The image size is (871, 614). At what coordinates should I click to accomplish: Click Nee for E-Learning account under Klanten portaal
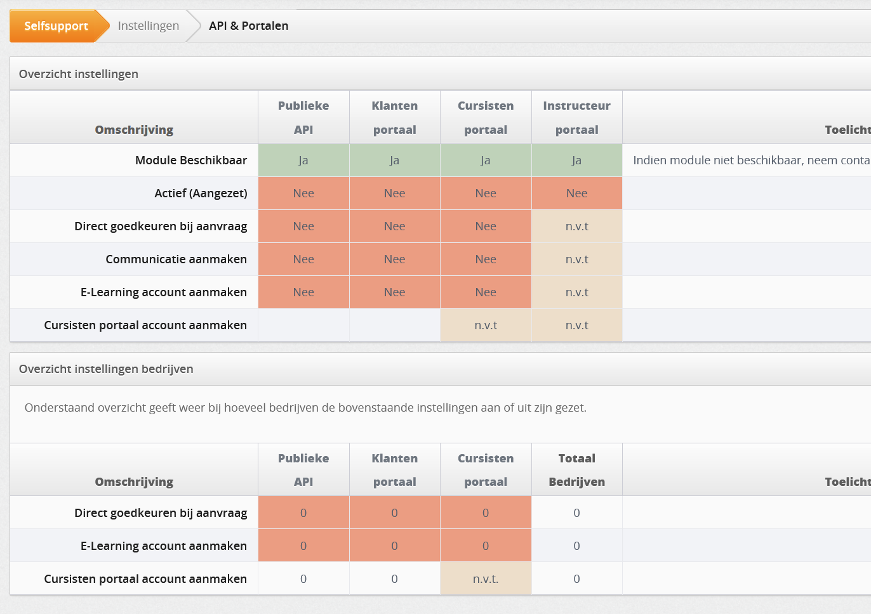[x=394, y=292]
